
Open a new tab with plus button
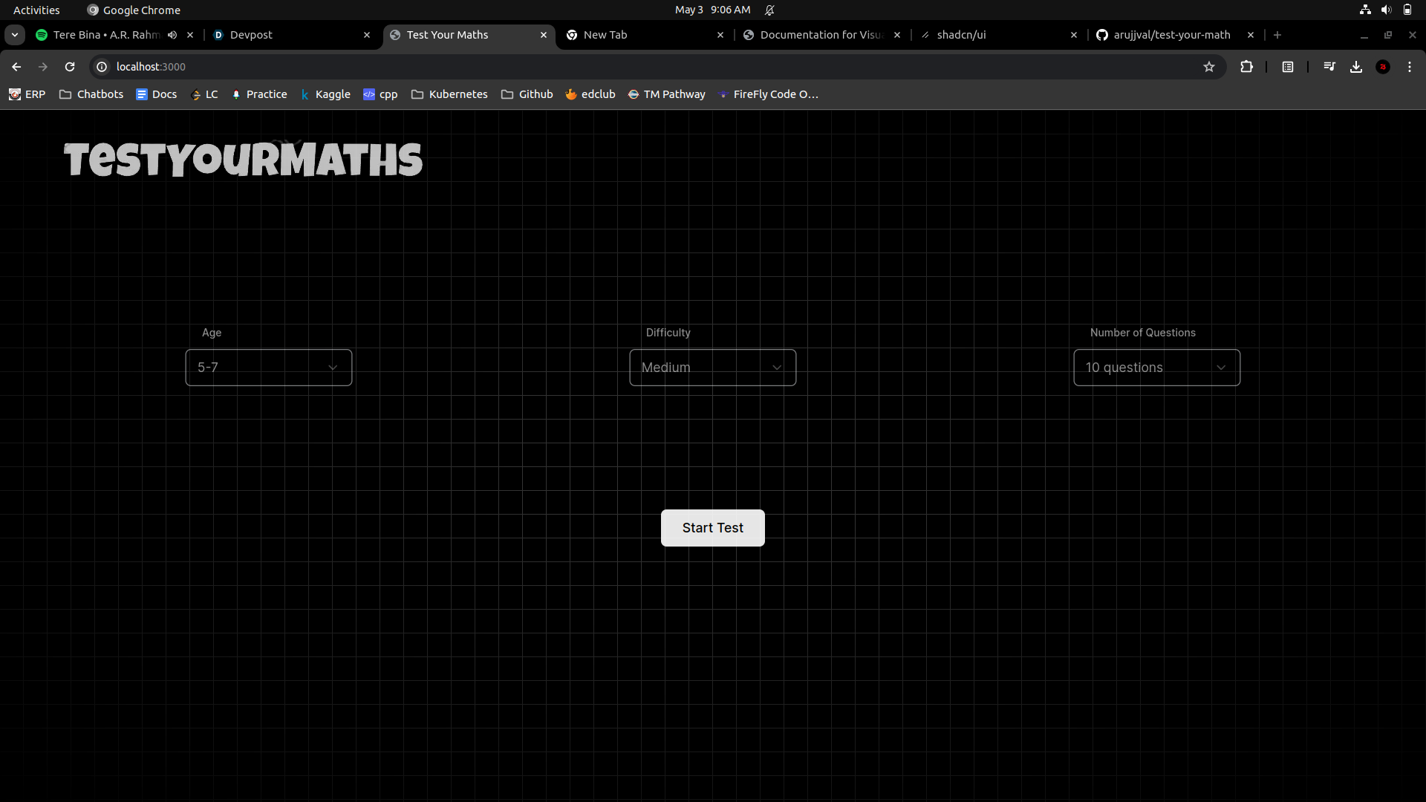1277,35
